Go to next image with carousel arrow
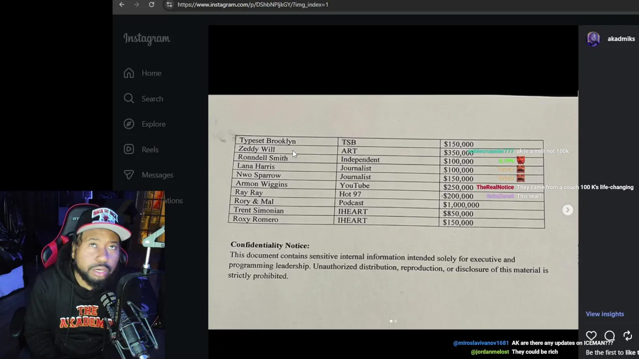 click(567, 210)
